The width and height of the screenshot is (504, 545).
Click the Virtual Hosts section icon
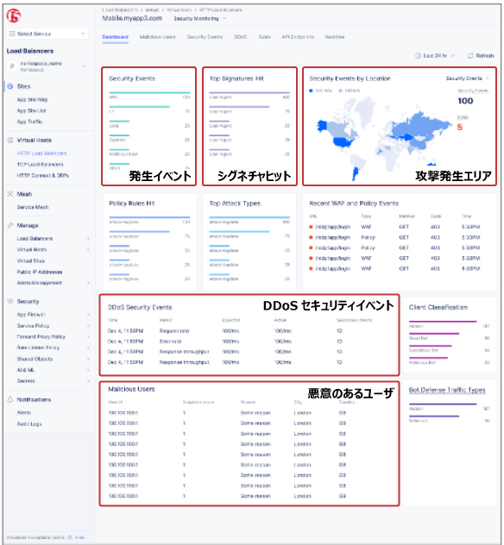tap(10, 140)
